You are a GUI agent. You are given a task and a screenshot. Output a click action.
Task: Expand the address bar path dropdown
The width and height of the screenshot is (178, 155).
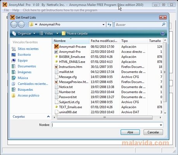click(104, 24)
